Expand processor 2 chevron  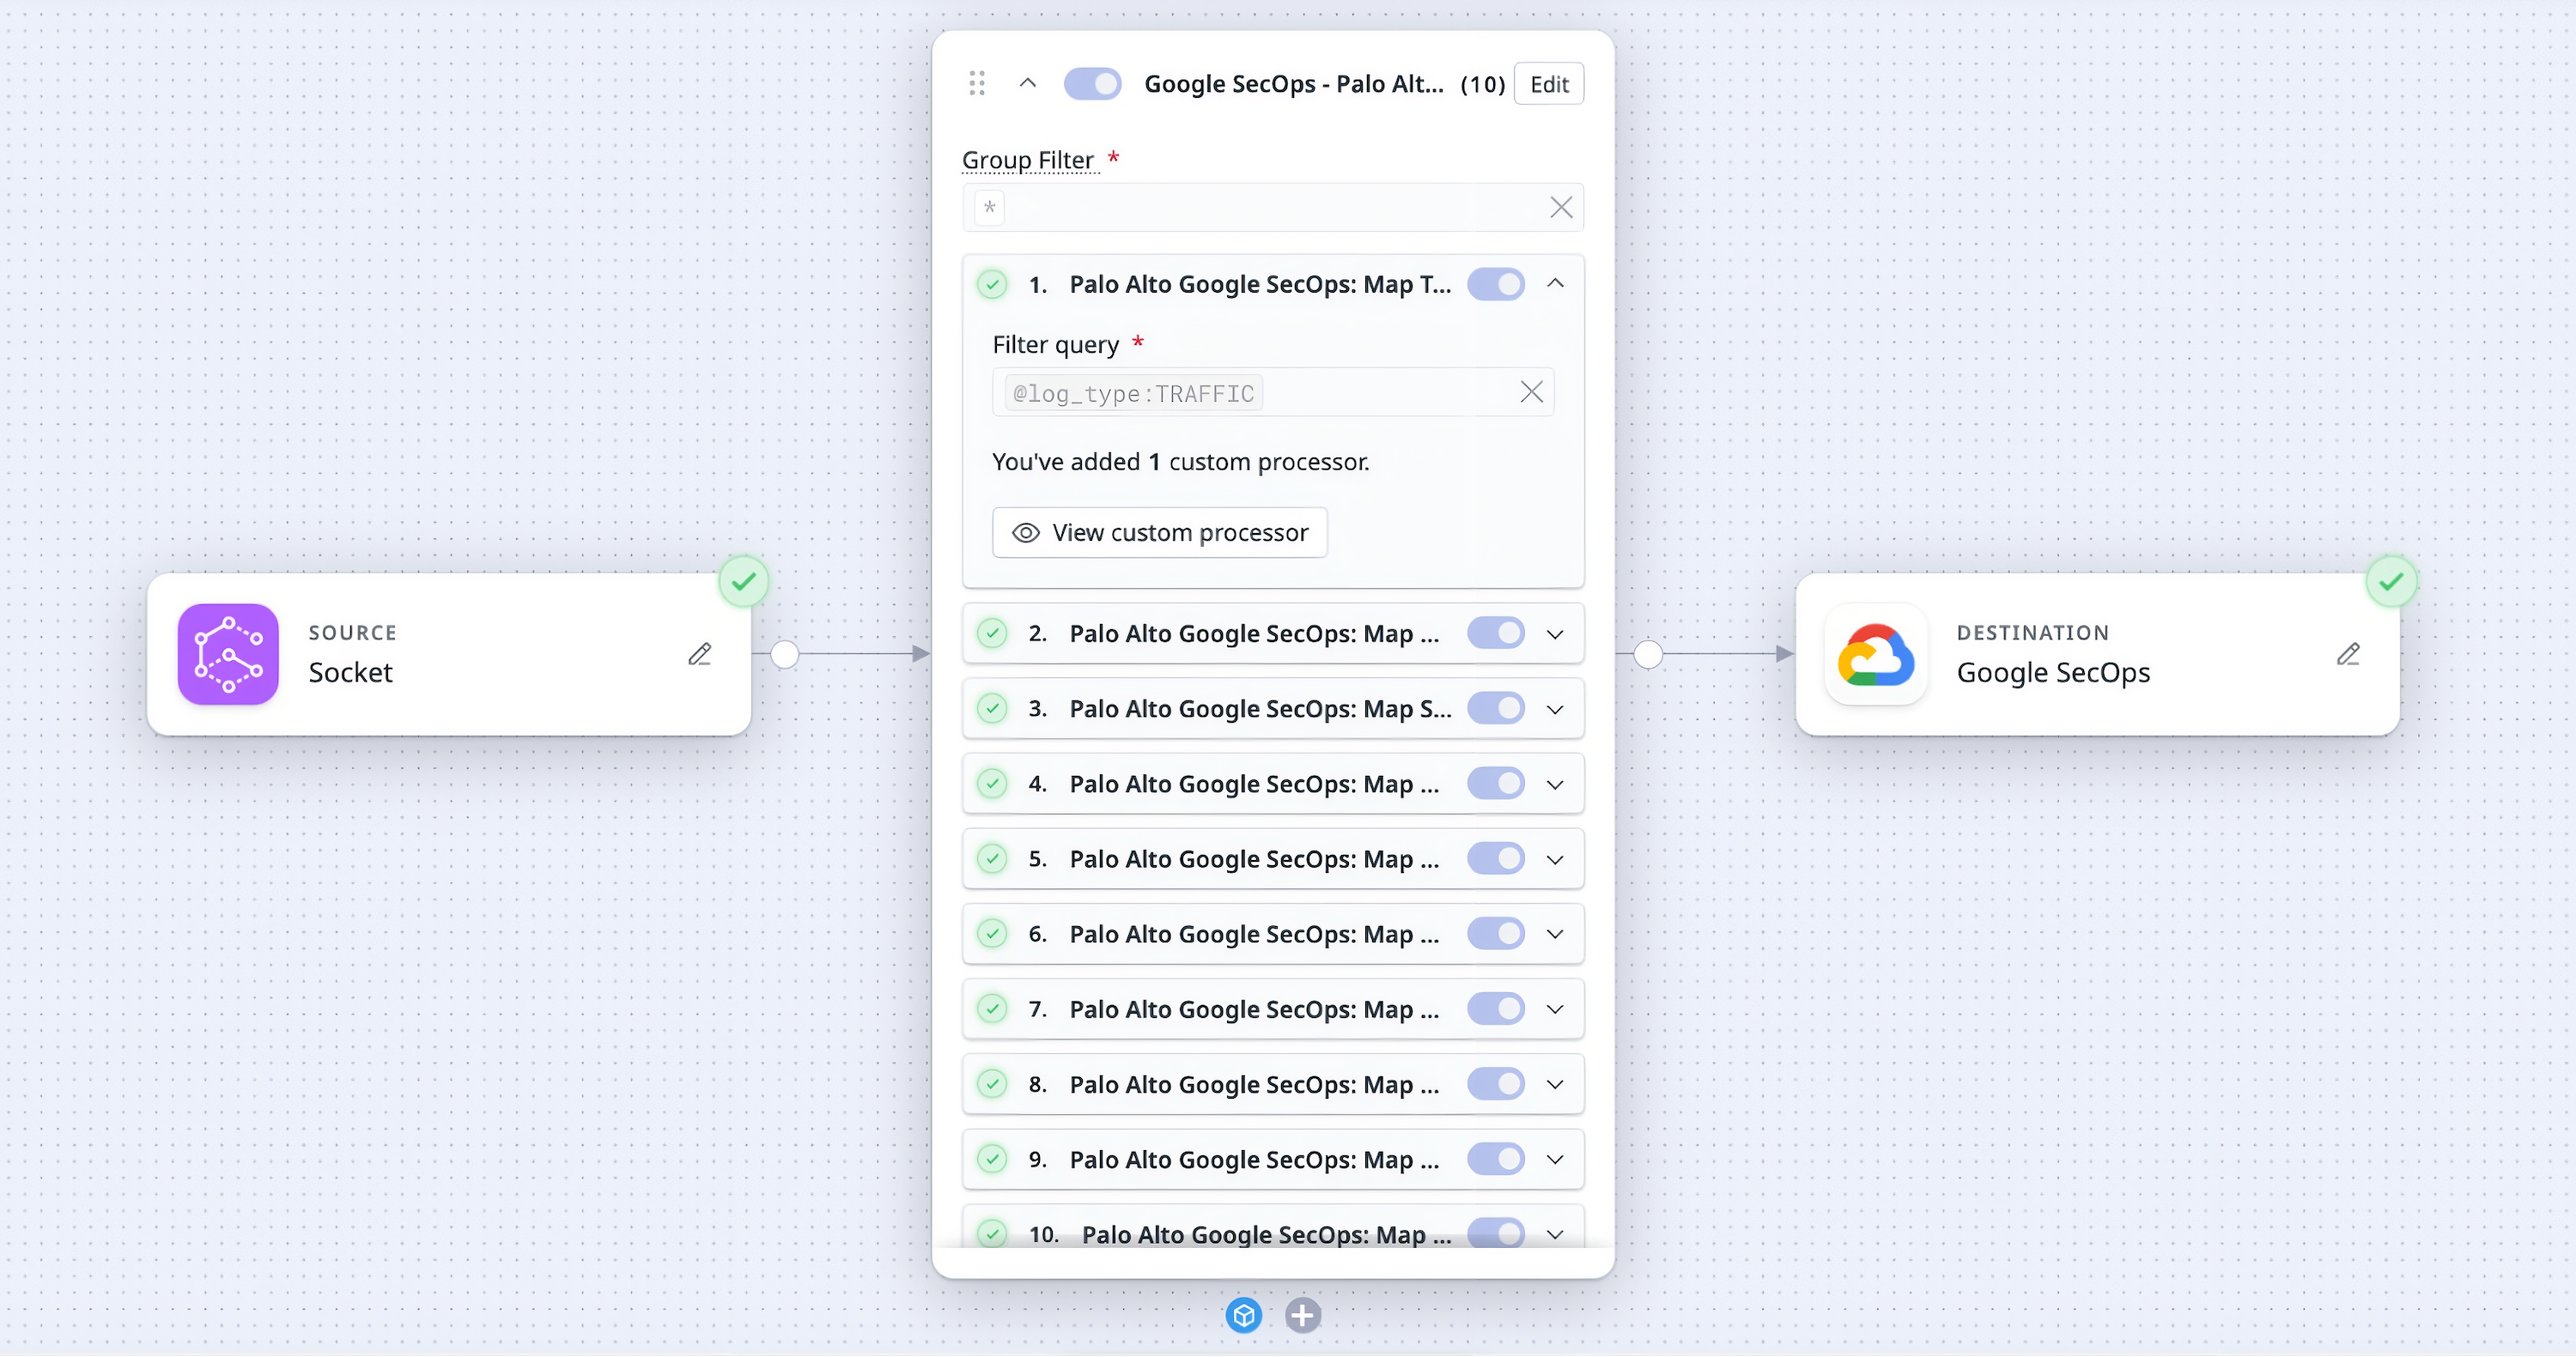1555,634
